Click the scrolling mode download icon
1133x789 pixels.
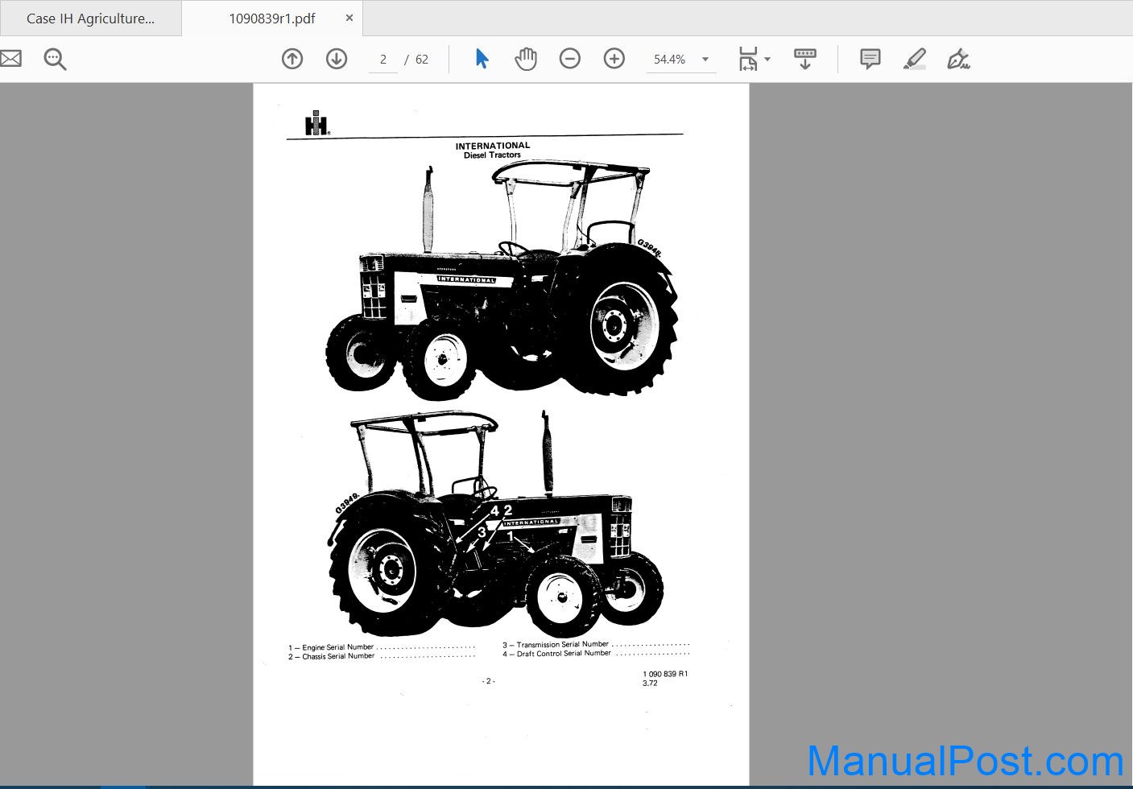[x=804, y=59]
